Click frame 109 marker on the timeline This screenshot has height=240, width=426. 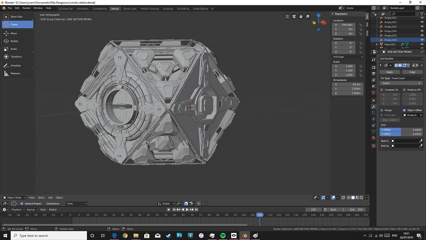click(x=260, y=215)
